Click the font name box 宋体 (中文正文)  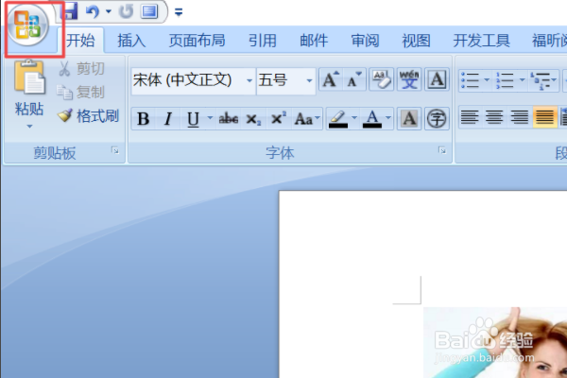[189, 80]
